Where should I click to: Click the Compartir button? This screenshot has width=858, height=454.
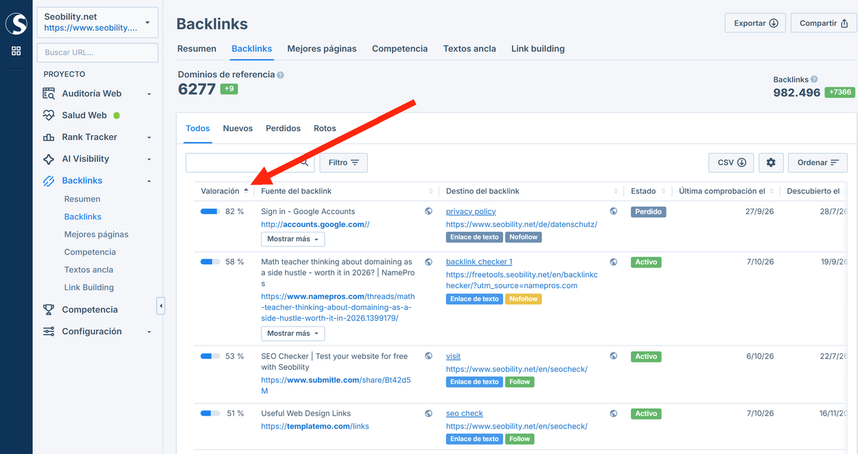[824, 23]
